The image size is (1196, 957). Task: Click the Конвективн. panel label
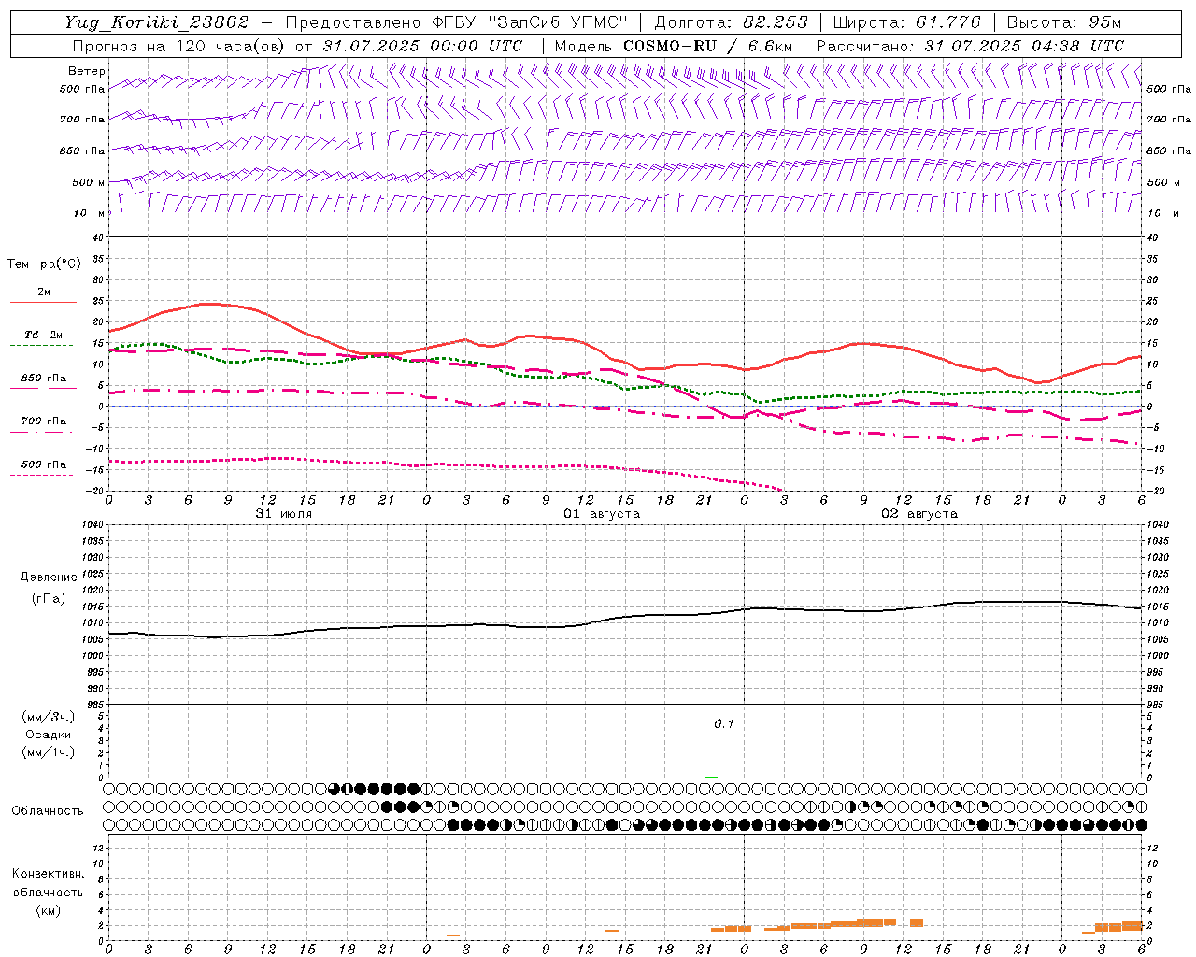pyautogui.click(x=48, y=874)
